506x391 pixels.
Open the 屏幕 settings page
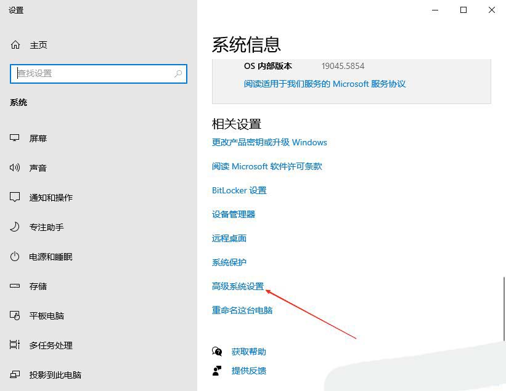(38, 139)
